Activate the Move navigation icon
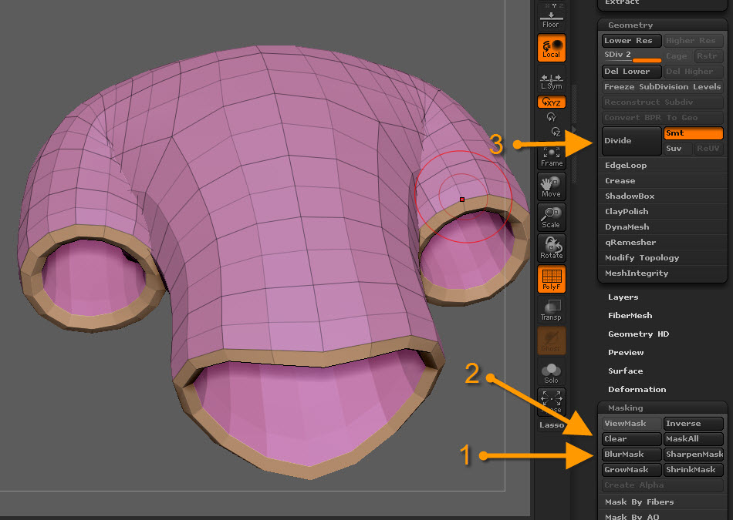This screenshot has width=733, height=520. pyautogui.click(x=552, y=186)
